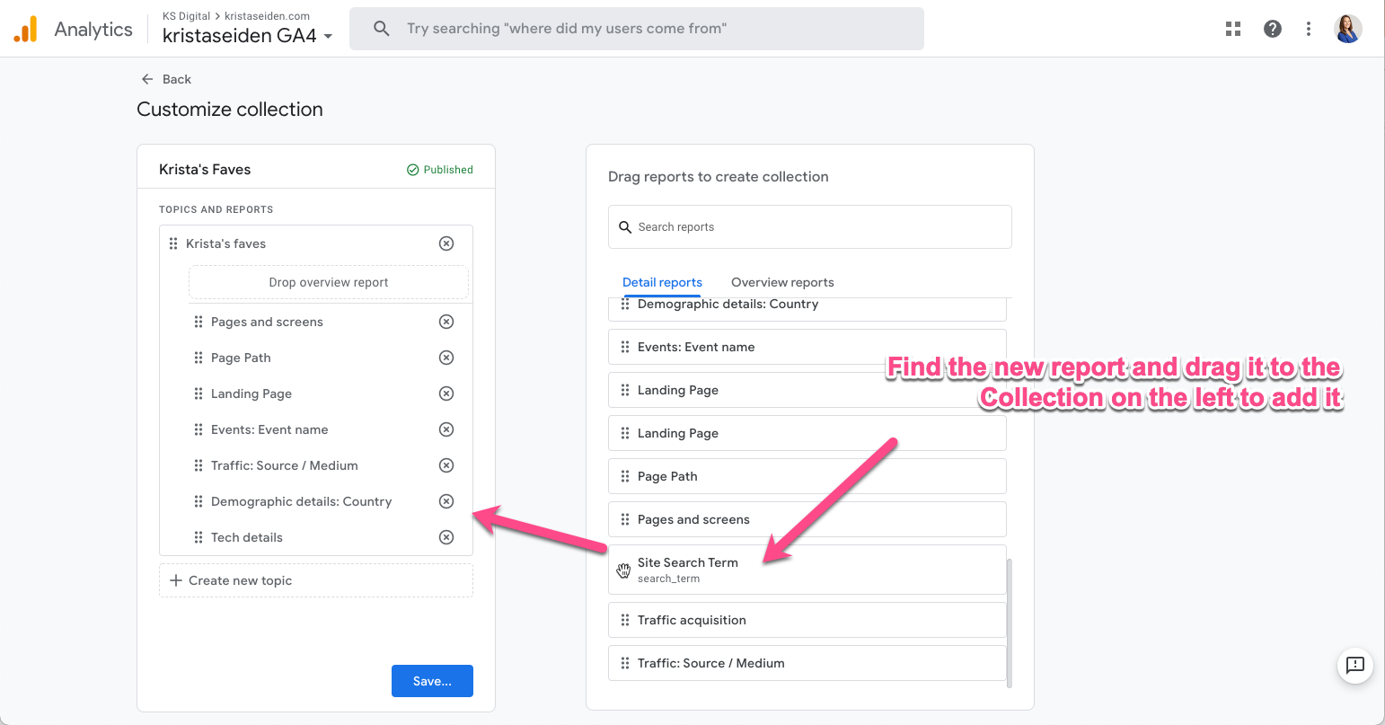Click drag handle of collection's Page Path
This screenshot has width=1385, height=725.
[x=198, y=358]
